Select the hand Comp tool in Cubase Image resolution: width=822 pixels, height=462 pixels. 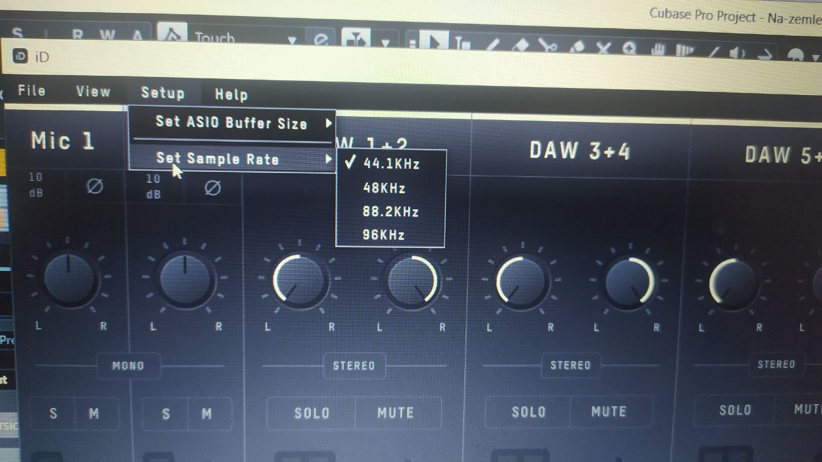coord(657,49)
